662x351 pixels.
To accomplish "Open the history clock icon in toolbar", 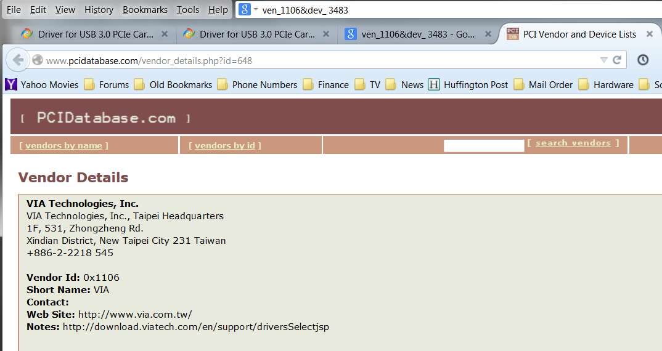I will 642,60.
